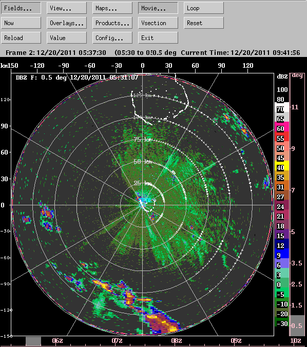Click the deg elevation legend heading
The height and width of the screenshot is (347, 307).
coord(297,75)
